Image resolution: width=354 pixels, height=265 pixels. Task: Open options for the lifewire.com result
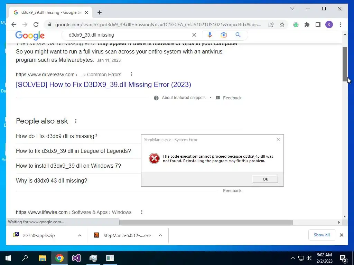[141, 212]
